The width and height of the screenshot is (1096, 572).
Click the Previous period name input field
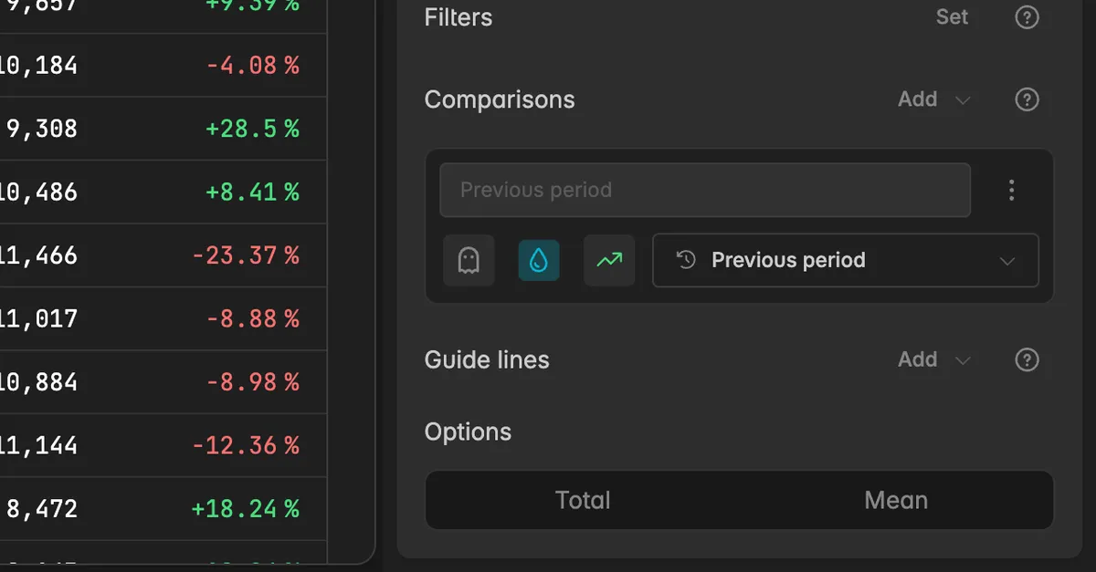click(x=705, y=190)
